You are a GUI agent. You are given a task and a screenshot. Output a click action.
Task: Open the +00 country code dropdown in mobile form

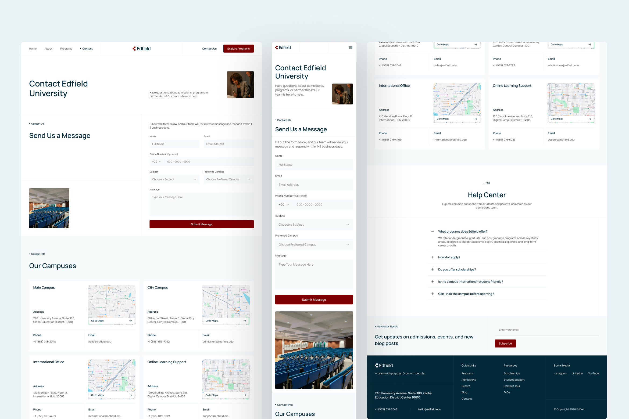[x=284, y=205]
